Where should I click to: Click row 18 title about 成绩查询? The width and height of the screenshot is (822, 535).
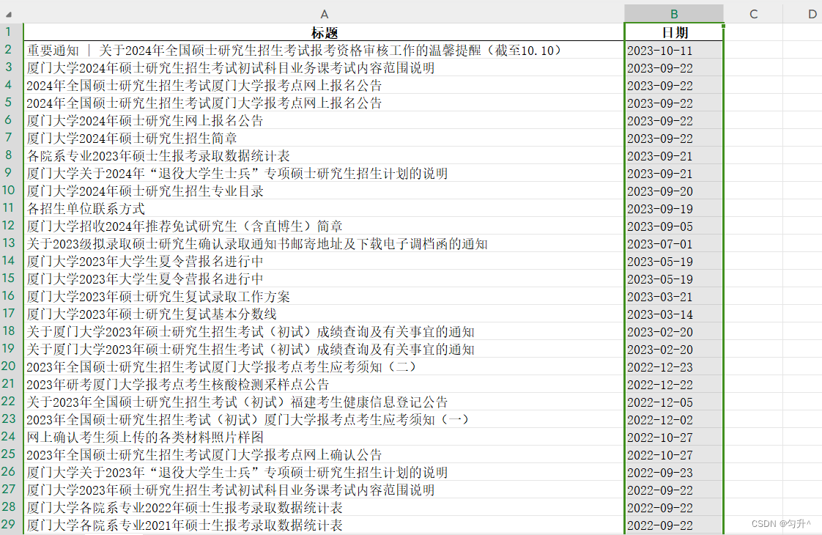(324, 331)
